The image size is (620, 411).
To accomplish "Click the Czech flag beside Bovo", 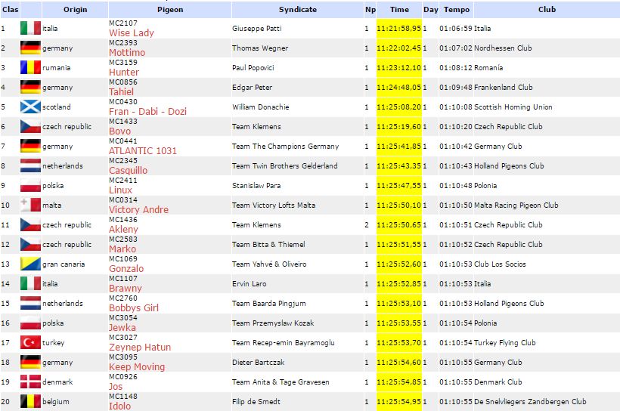I will [x=30, y=126].
